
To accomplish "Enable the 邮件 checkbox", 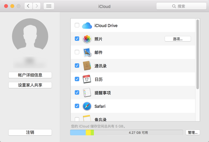I will pyautogui.click(x=77, y=52).
